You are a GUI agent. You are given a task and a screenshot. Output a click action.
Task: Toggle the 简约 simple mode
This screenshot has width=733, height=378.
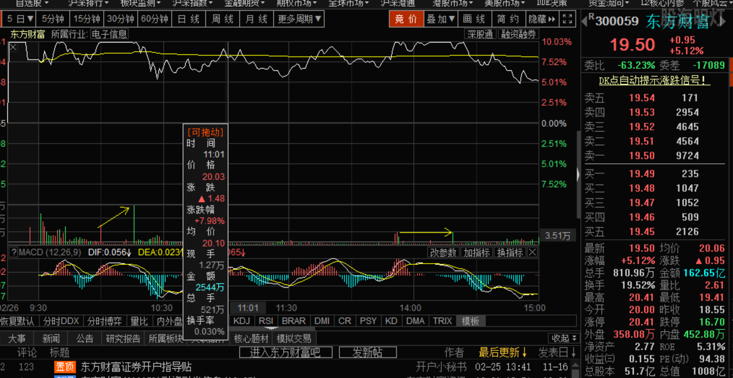(507, 20)
